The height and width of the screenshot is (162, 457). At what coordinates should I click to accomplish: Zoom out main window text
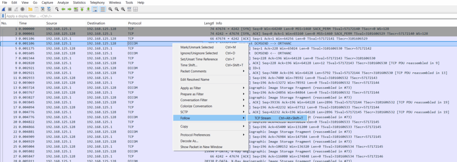pos(116,9)
